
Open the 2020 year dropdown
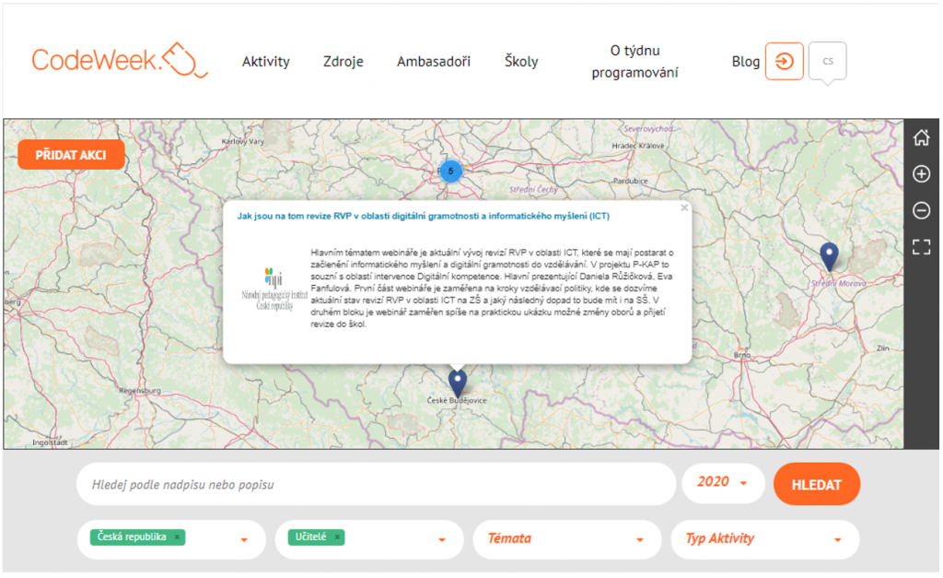click(723, 483)
